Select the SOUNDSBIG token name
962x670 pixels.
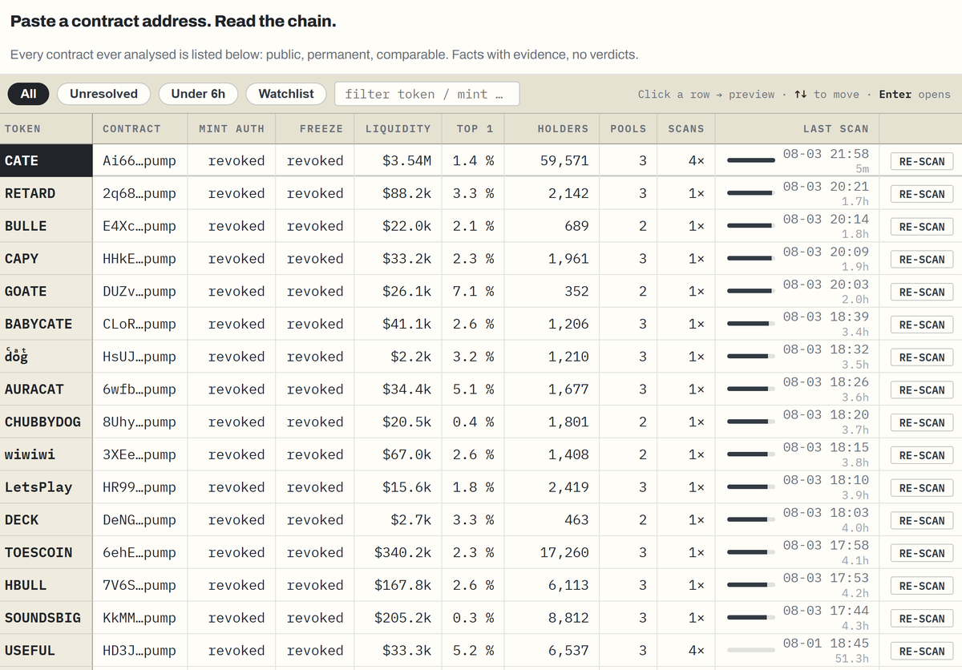coord(42,618)
